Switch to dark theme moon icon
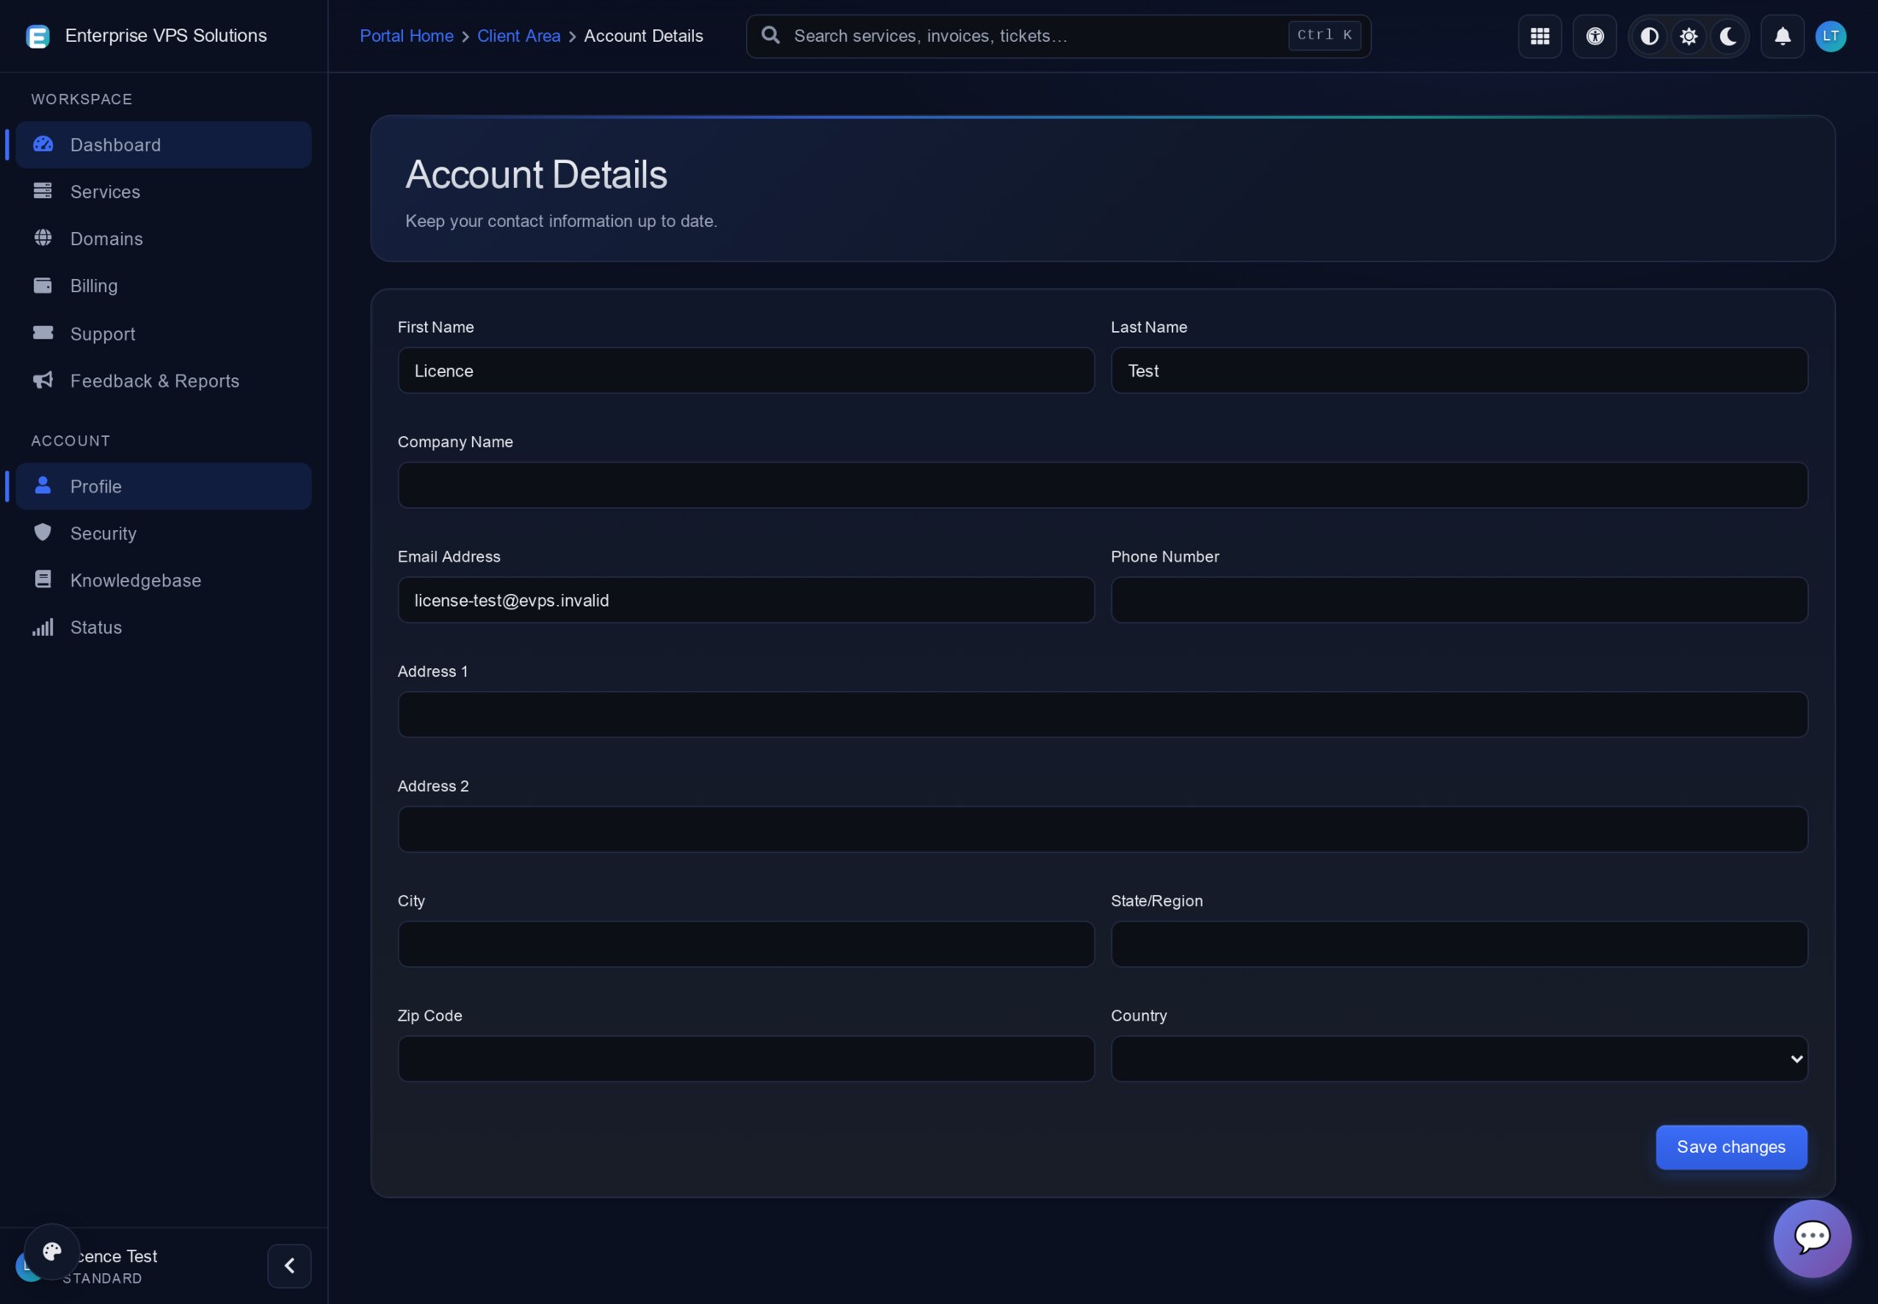The width and height of the screenshot is (1878, 1304). (x=1728, y=36)
